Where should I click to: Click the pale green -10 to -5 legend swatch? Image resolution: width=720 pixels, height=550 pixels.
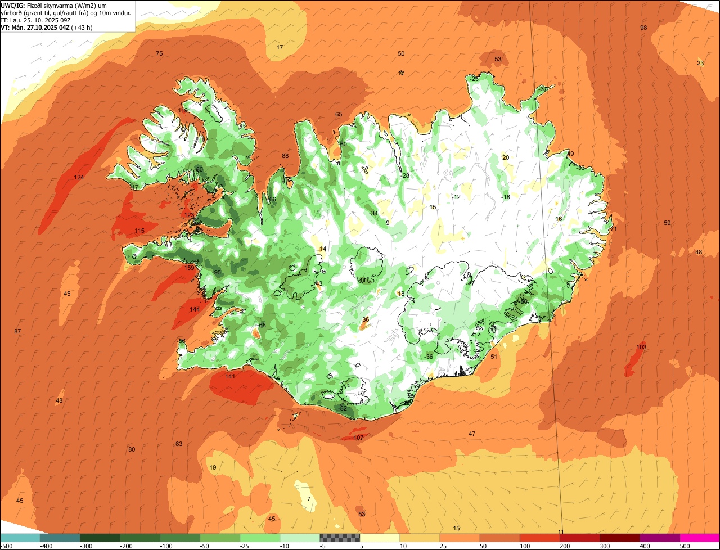tap(300, 538)
